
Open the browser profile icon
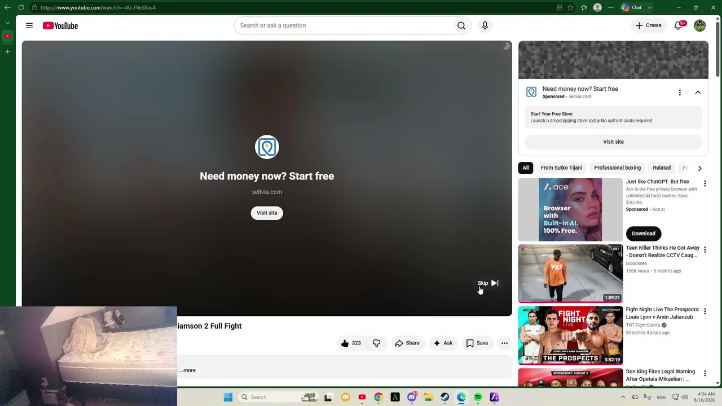pyautogui.click(x=597, y=7)
